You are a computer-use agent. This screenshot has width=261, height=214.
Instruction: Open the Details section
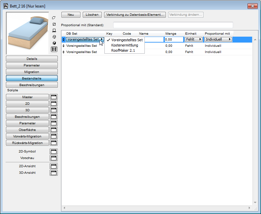[32, 59]
